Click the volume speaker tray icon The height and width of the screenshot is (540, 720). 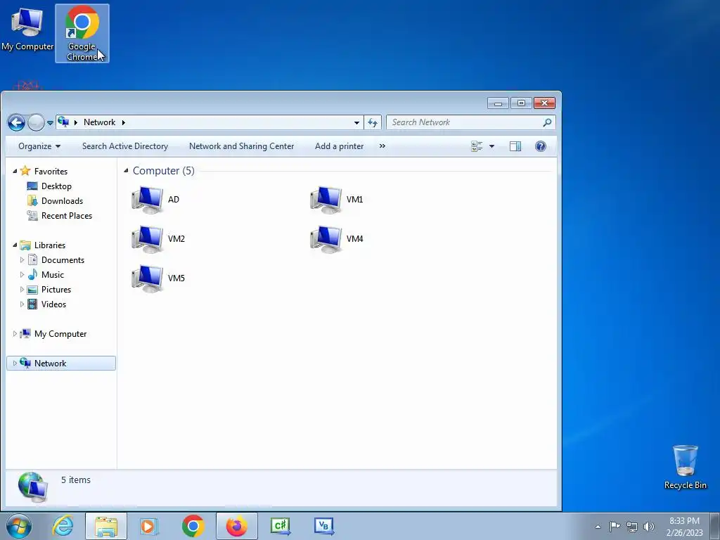(x=649, y=527)
